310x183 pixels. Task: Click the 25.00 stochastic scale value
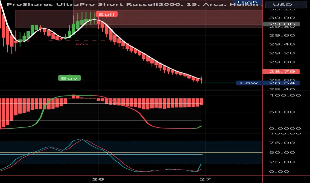pyautogui.click(x=282, y=162)
